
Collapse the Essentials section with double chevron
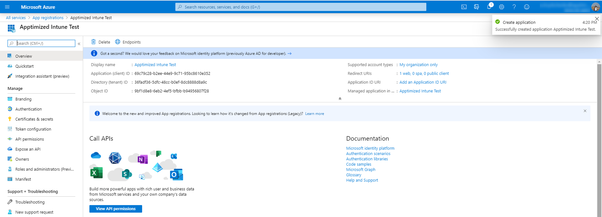(340, 99)
